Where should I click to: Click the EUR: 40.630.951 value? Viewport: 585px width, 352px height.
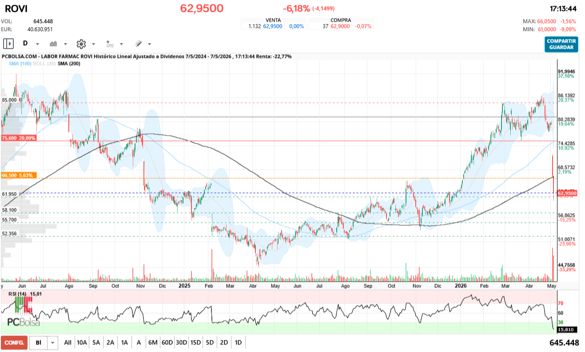40,29
